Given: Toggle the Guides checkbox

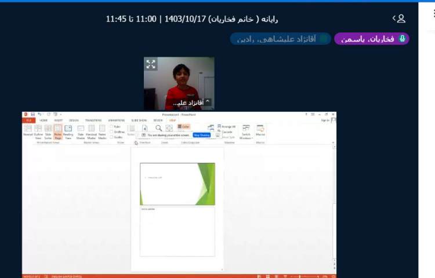Looking at the screenshot, I should pos(111,137).
